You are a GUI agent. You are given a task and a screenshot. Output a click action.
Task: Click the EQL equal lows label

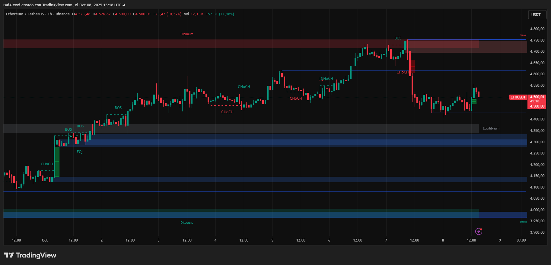(x=80, y=152)
